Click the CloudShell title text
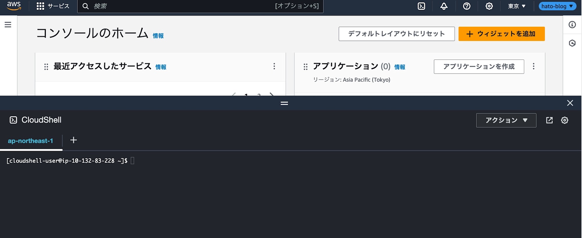The image size is (582, 238). coord(41,120)
